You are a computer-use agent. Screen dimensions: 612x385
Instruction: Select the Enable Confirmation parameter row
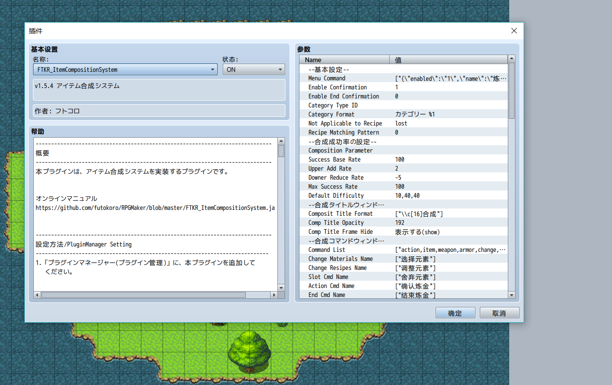(x=404, y=87)
